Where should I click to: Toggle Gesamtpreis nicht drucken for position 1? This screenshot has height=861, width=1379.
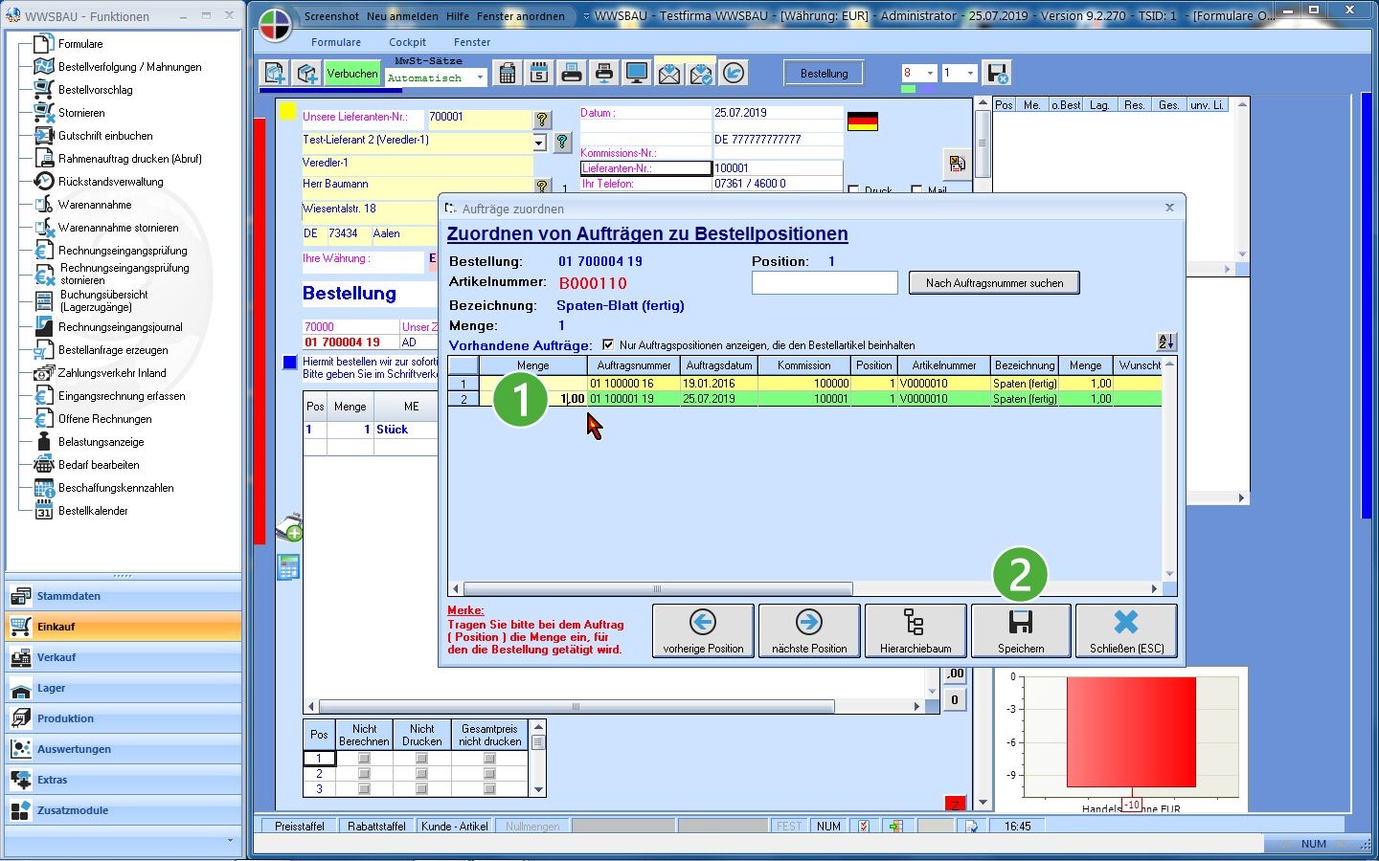(489, 759)
